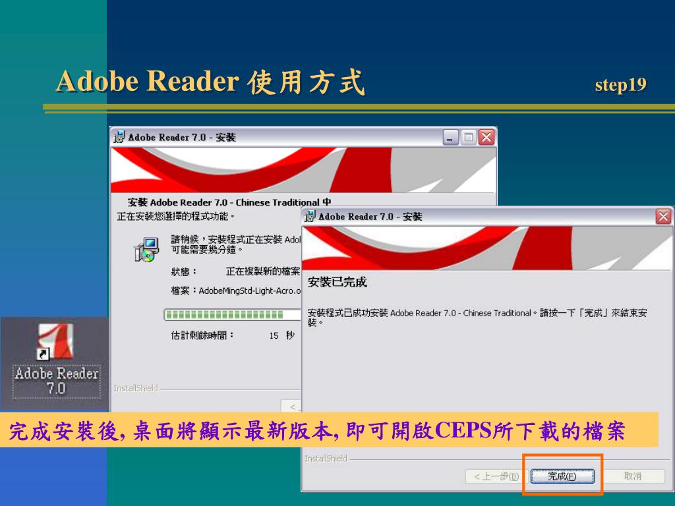Viewport: 675px width, 506px height.
Task: Click the installer icon in the back window title bar
Action: [119, 137]
